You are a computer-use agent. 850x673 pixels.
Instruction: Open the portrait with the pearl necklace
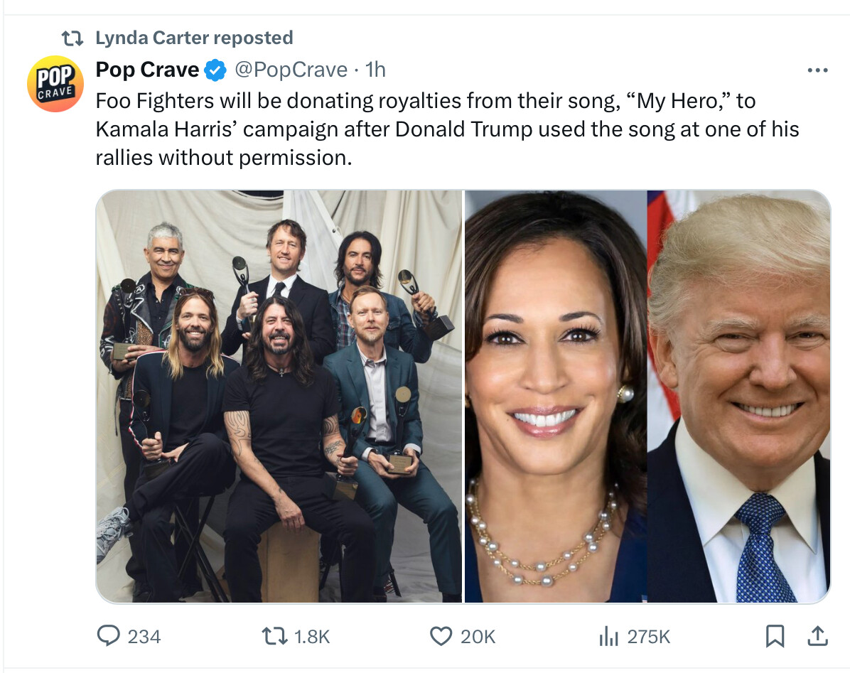[555, 397]
